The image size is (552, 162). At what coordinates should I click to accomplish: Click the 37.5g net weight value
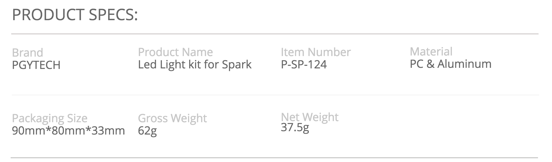point(295,128)
